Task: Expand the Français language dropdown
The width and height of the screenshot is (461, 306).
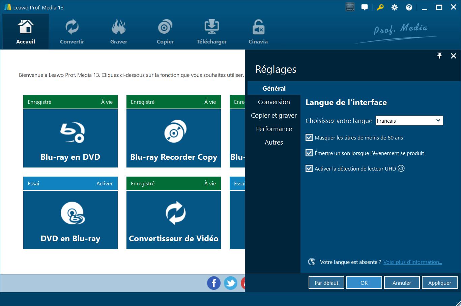Action: [x=409, y=121]
